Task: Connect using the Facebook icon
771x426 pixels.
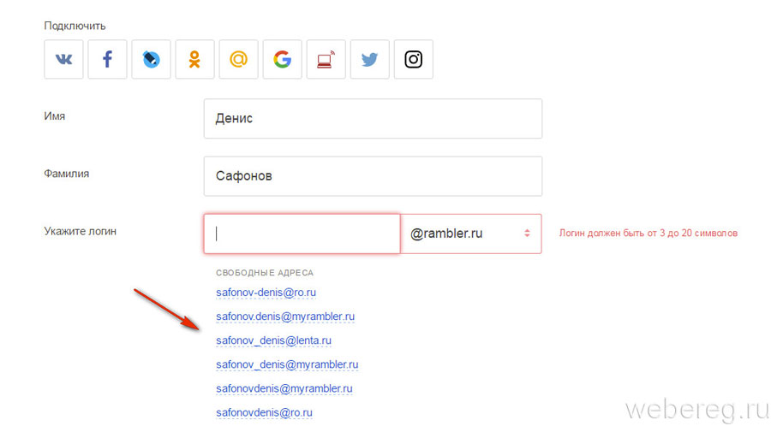Action: coord(107,59)
